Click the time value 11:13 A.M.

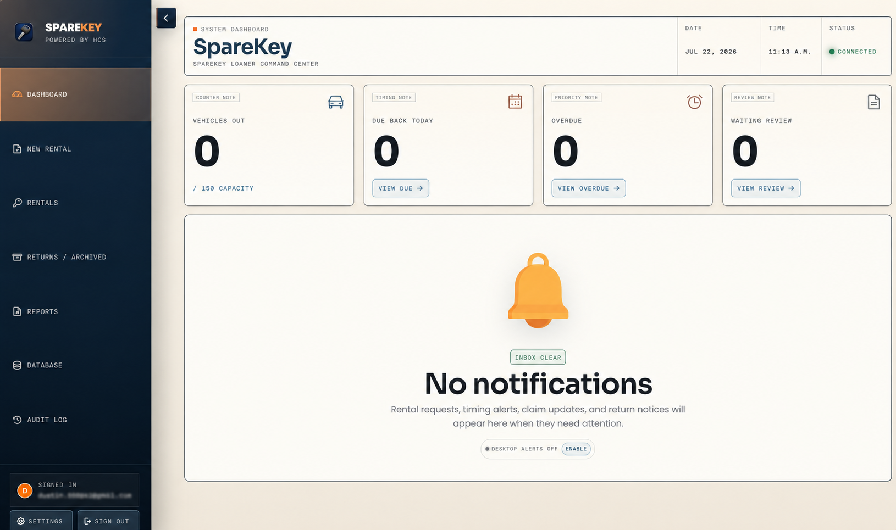pyautogui.click(x=790, y=52)
